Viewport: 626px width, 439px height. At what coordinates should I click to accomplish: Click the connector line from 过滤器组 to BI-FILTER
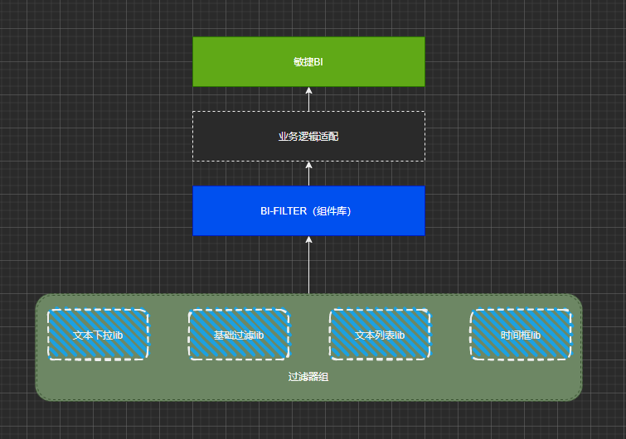click(x=308, y=269)
